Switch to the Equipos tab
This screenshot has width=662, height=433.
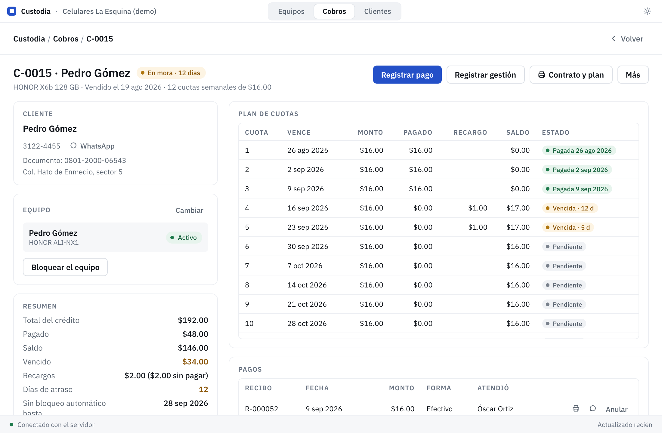pyautogui.click(x=291, y=11)
